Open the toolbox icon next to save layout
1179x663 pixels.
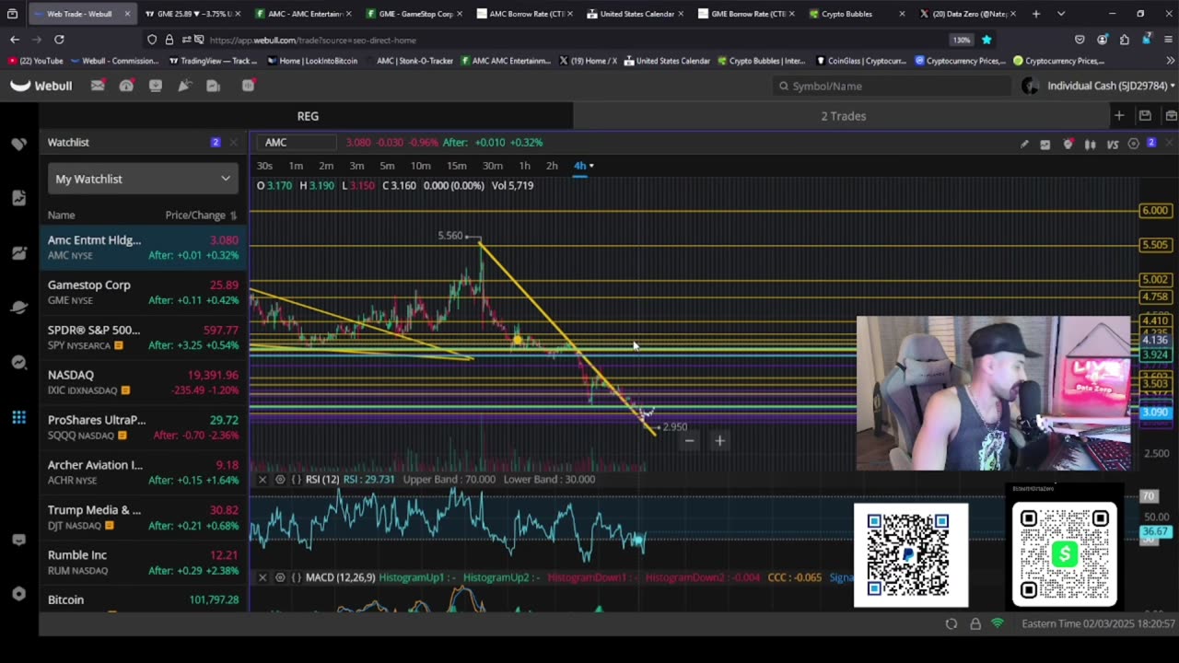[1171, 116]
